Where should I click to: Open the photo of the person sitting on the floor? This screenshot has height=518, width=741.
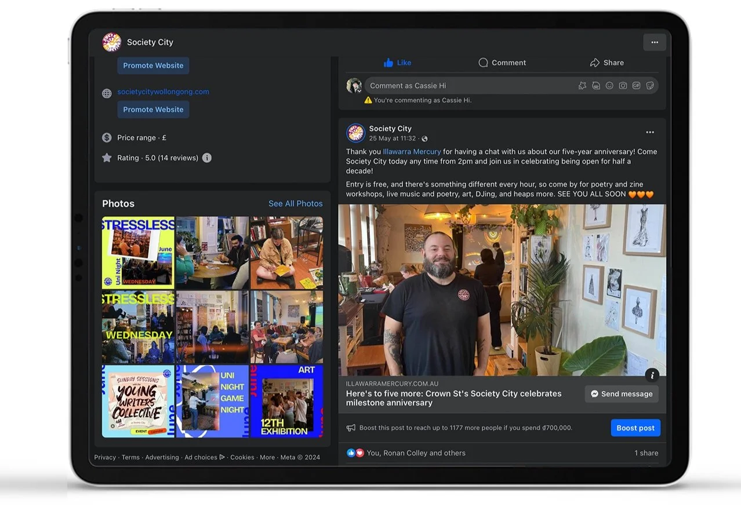point(286,253)
